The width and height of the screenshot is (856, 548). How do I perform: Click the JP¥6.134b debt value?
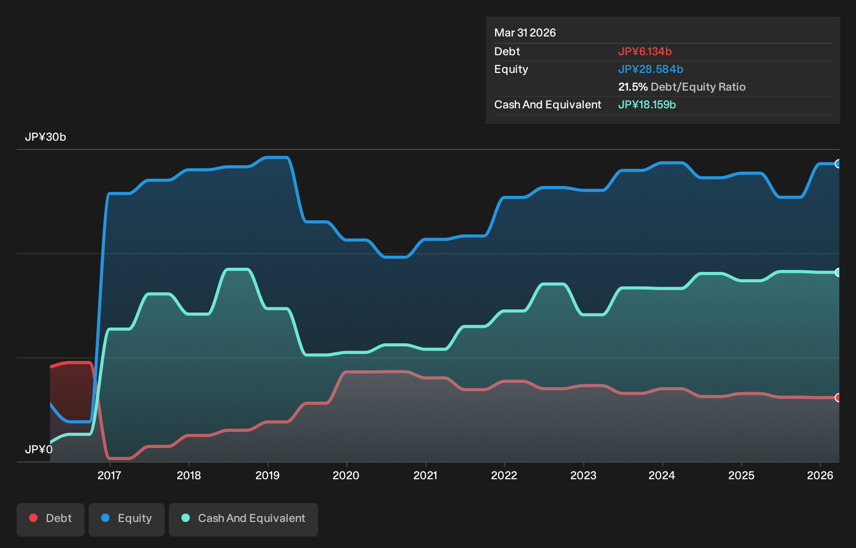[x=645, y=51]
